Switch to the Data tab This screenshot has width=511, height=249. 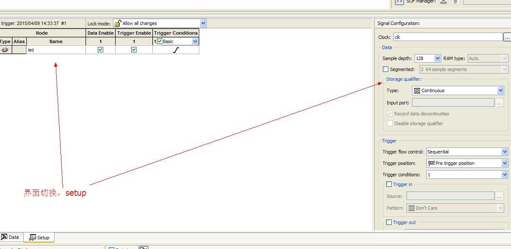11,237
